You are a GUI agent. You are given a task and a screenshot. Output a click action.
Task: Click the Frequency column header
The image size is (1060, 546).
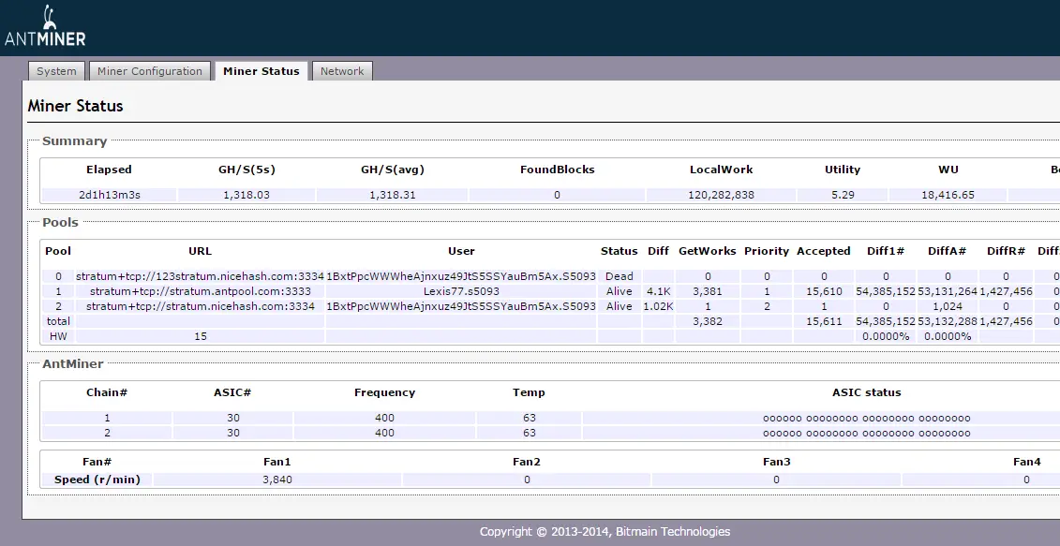(x=384, y=392)
